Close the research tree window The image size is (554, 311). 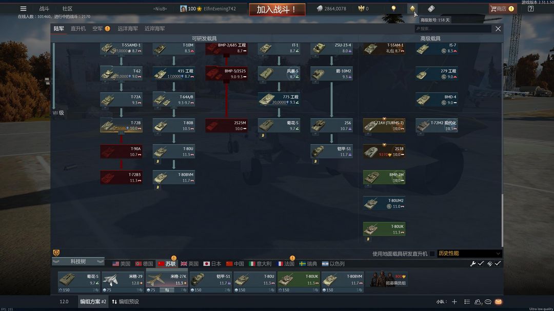click(498, 29)
